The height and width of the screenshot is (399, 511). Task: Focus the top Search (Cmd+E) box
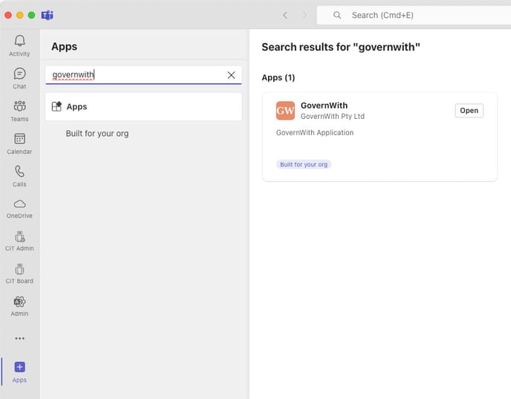point(414,15)
